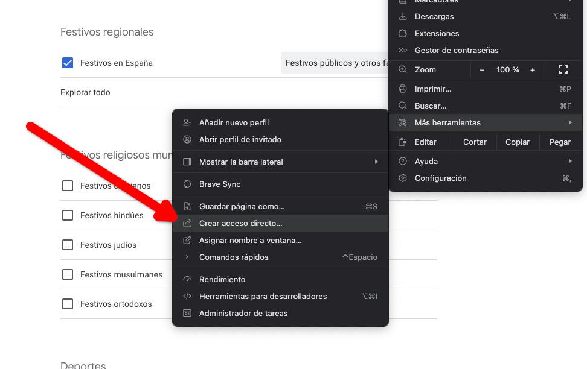
Task: Check the Festivos ortodoxos checkbox
Action: (68, 304)
